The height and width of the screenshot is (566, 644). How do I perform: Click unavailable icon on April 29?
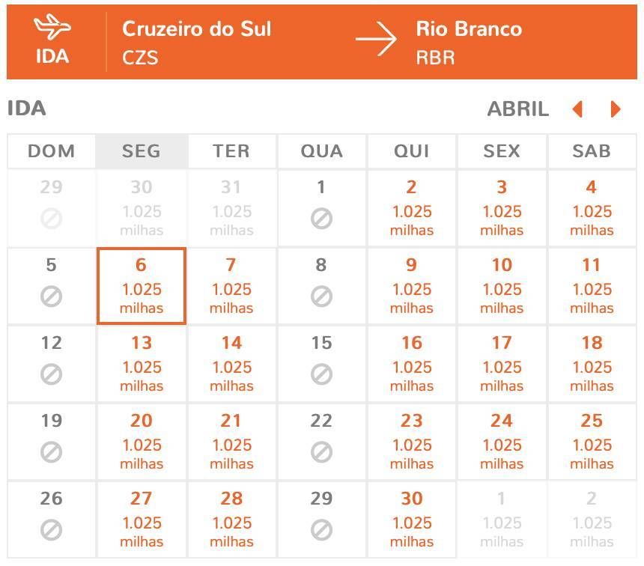coord(321,529)
